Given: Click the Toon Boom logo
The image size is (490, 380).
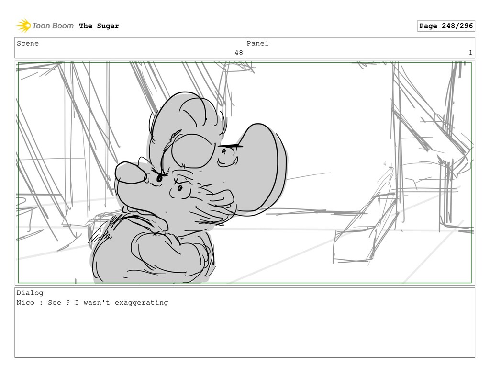Looking at the screenshot, I should (45, 26).
